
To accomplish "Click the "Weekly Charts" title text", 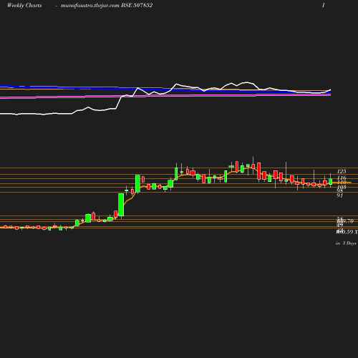I will [24, 6].
